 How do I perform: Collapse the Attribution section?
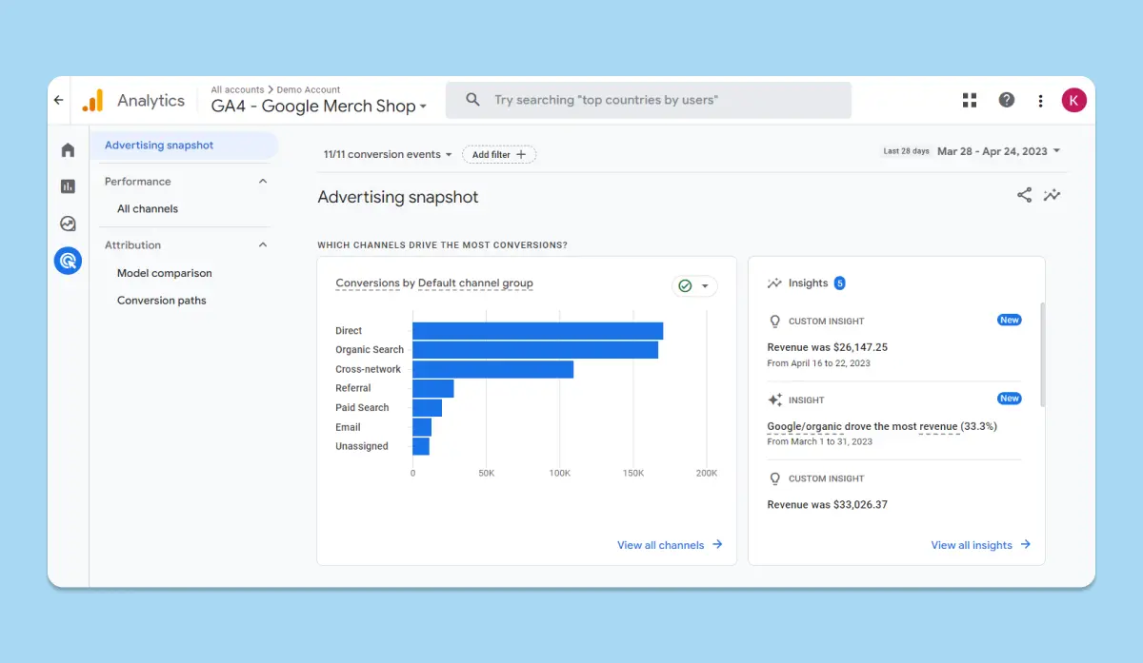click(x=264, y=244)
